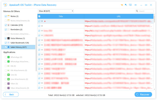Screen dimensions: 157x100
Task: Click the selected 14212 items status text
Action: coord(91,95)
